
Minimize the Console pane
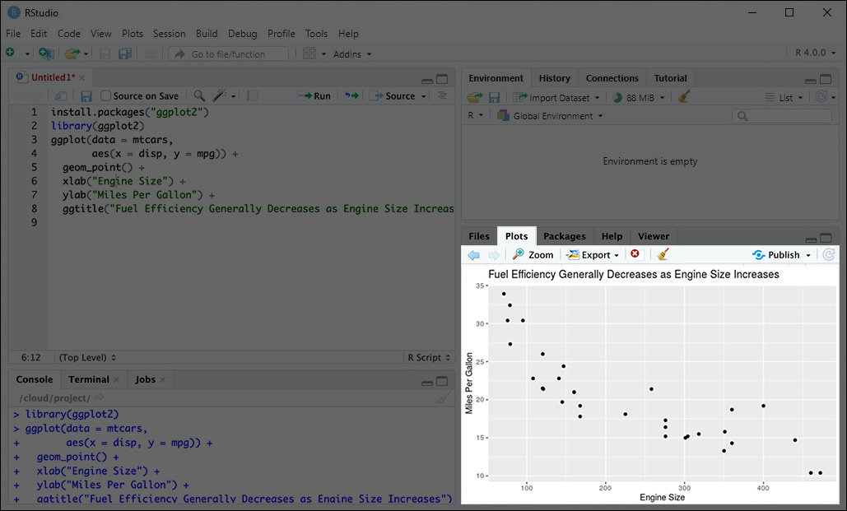pos(426,383)
